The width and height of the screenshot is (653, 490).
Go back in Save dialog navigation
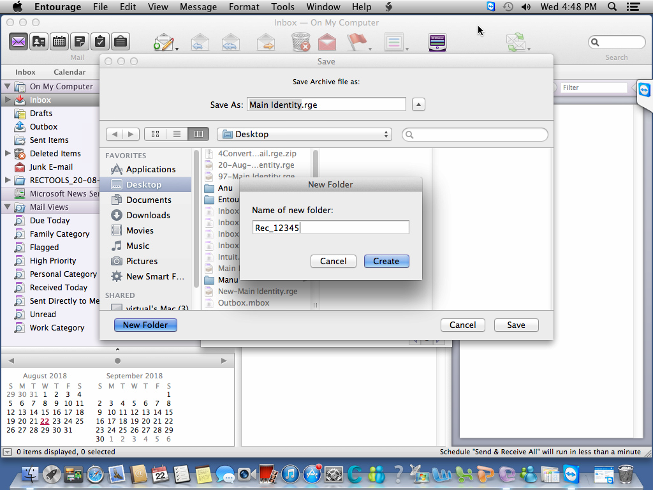coord(115,134)
